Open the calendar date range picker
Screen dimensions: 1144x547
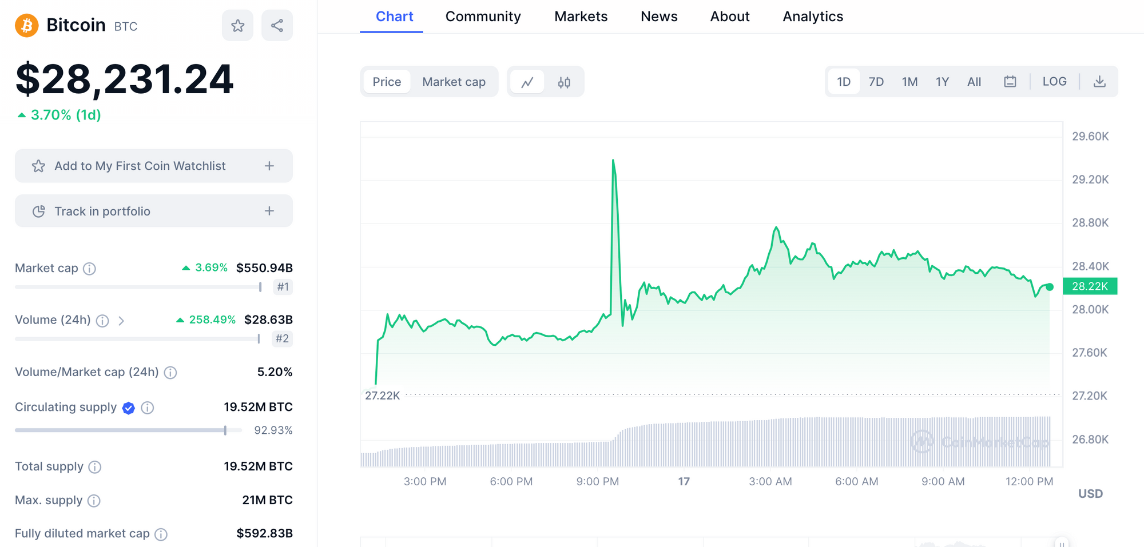pos(1010,82)
